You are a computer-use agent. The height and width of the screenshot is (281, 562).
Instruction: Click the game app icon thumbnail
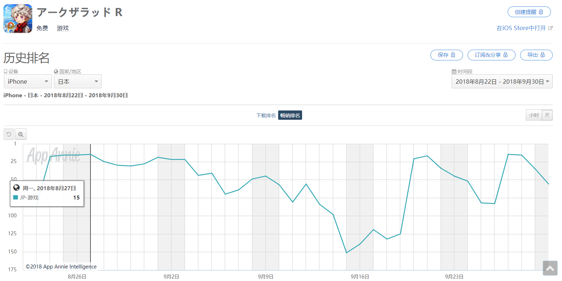point(18,19)
